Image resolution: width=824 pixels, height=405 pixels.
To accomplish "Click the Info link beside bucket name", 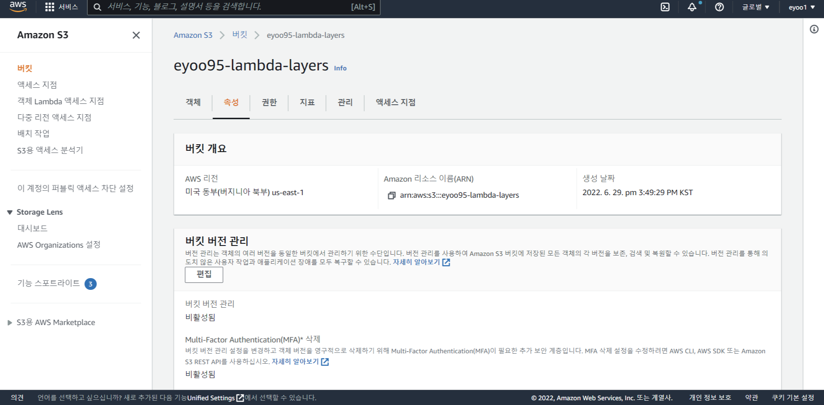I will click(x=340, y=68).
